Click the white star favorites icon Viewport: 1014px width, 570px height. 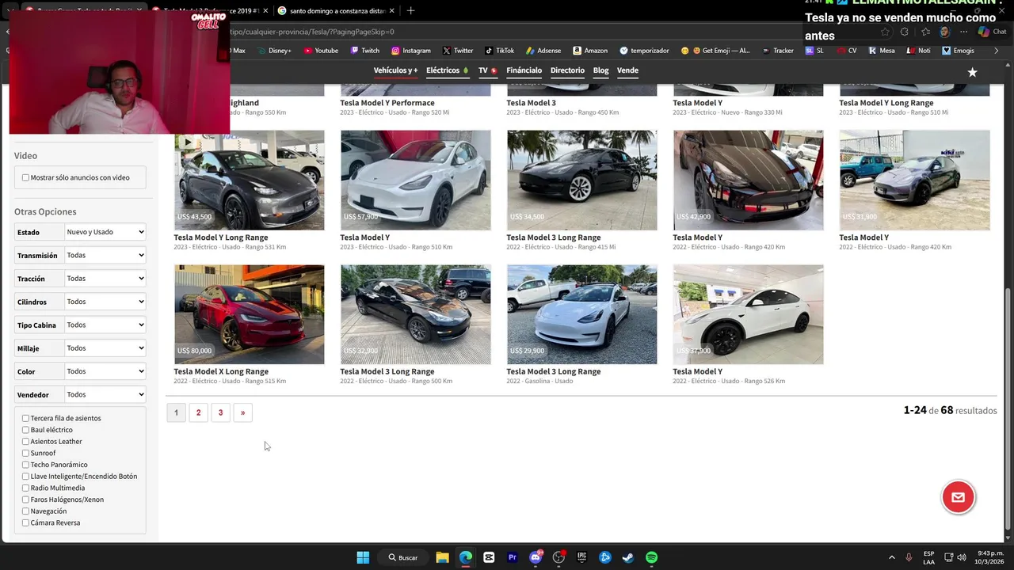click(x=972, y=72)
